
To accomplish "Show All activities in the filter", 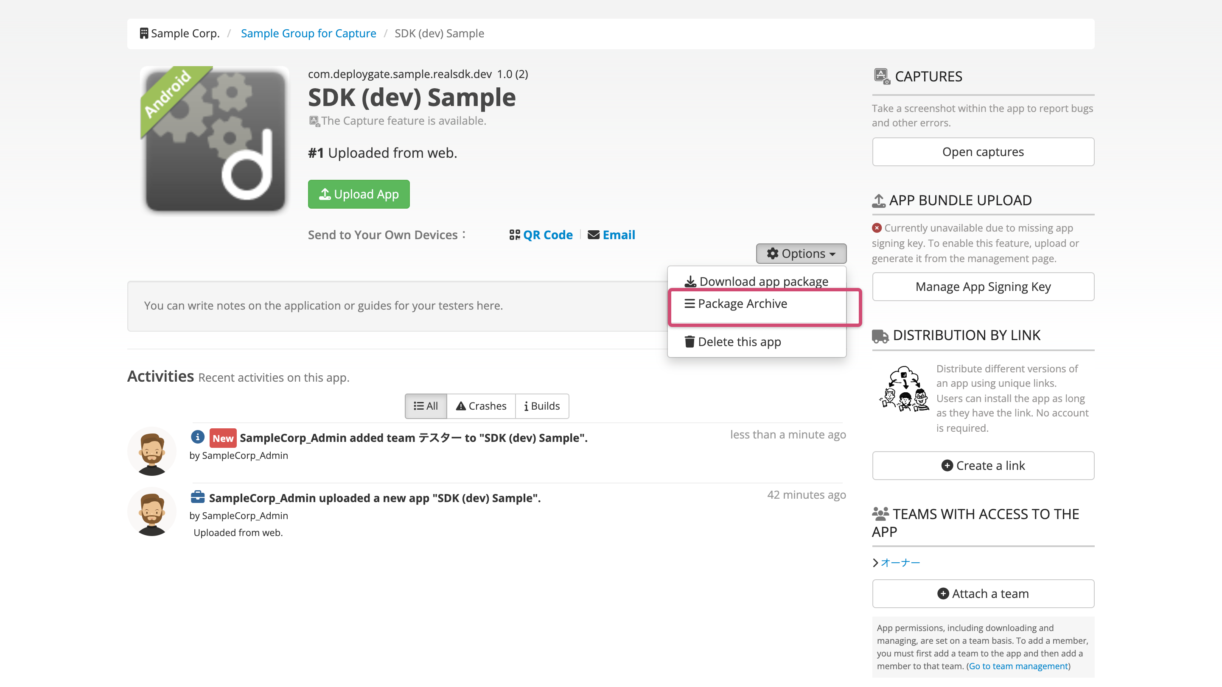I will point(426,406).
